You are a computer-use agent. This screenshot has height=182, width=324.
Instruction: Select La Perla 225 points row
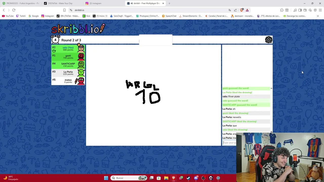click(68, 73)
